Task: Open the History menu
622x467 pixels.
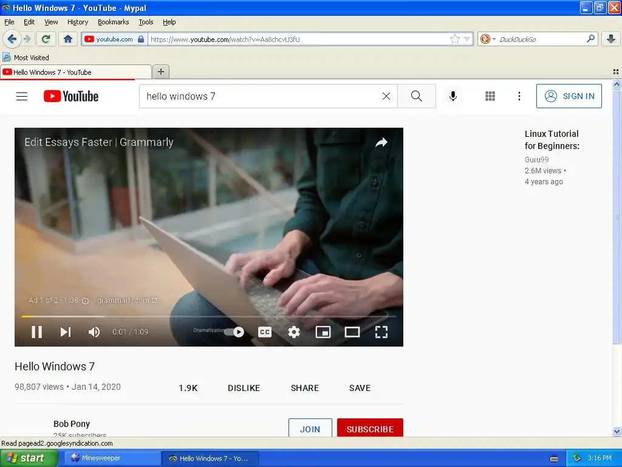Action: click(78, 22)
